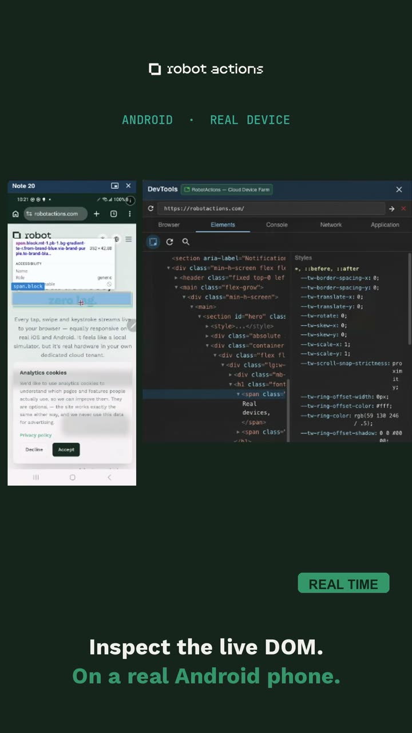Tap the Chrome home icon on the phone
412x733 pixels.
pos(15,214)
